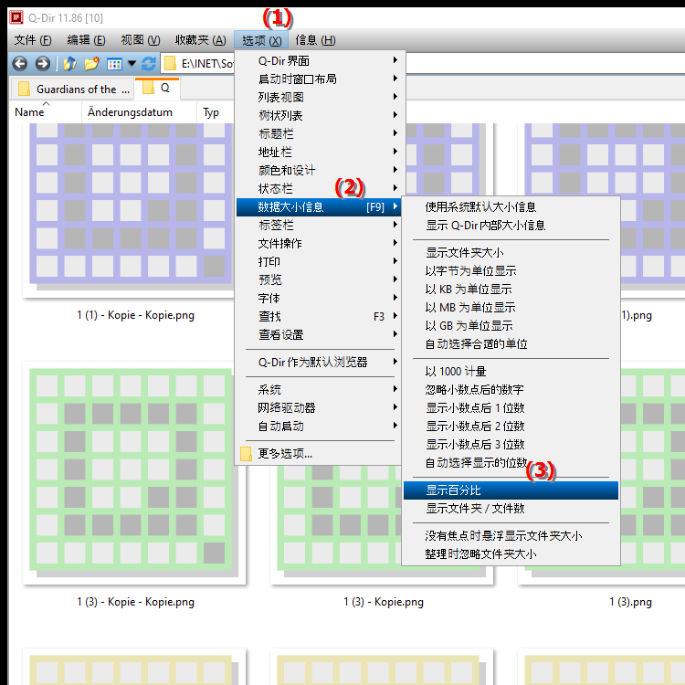Open the view mode dropdown arrow
The height and width of the screenshot is (685, 685).
pyautogui.click(x=132, y=64)
